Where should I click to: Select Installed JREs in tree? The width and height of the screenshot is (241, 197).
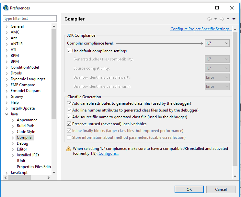pos(28,155)
